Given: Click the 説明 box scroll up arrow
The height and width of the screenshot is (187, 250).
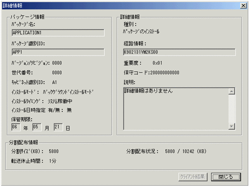Looking at the screenshot, I should 231,92.
